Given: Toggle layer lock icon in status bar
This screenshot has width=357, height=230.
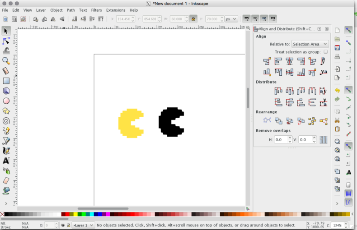Looking at the screenshot, I should pos(68,225).
